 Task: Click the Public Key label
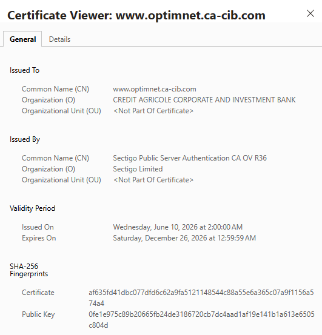pyautogui.click(x=38, y=314)
